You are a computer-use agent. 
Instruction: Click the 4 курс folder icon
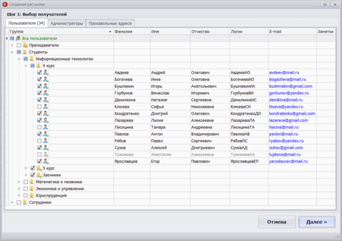(x=39, y=66)
